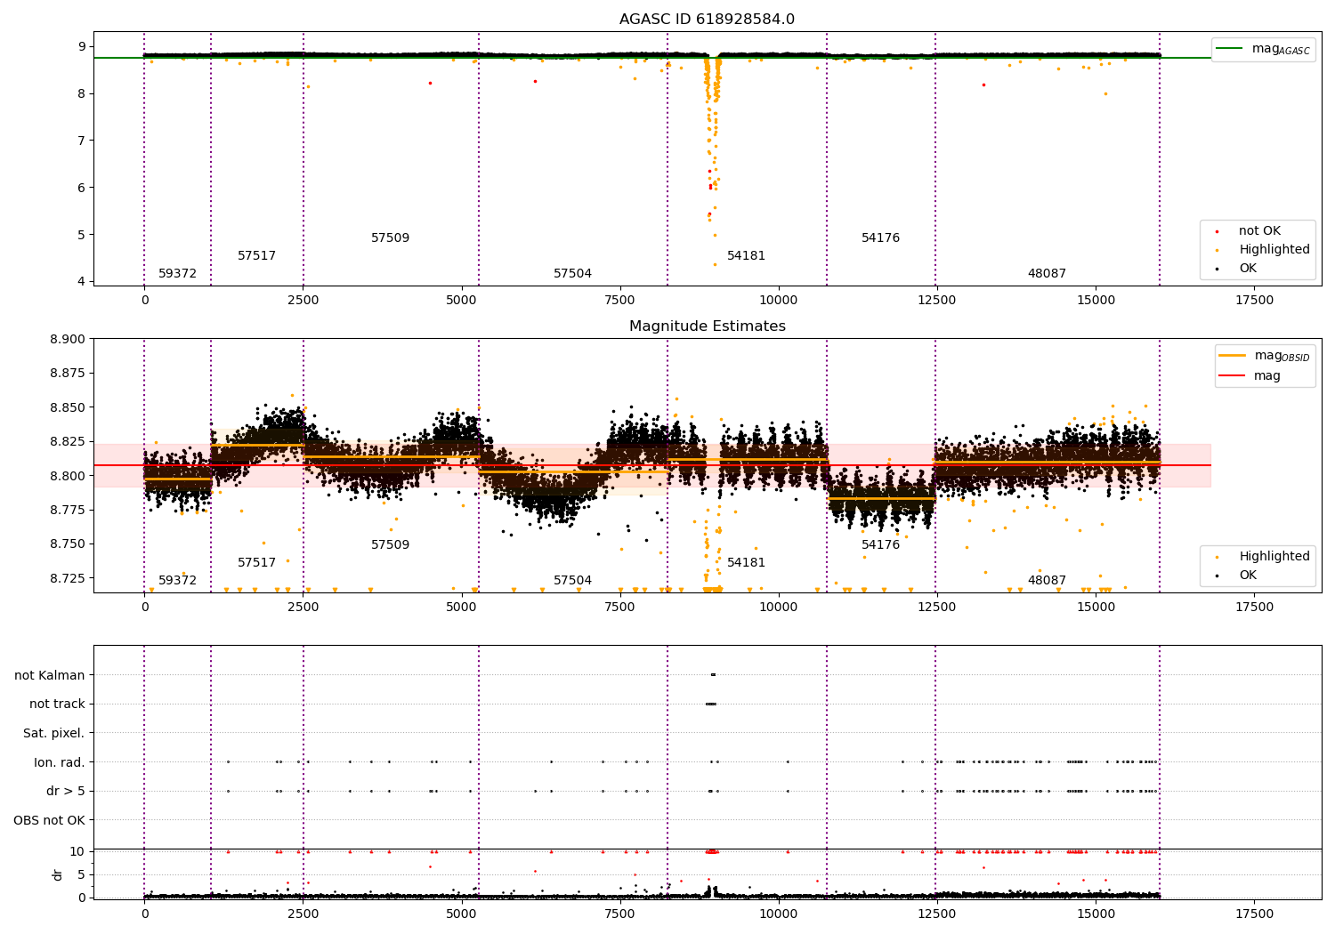
Task: Click OBSID label 57509 in middle plot
Action: point(390,545)
